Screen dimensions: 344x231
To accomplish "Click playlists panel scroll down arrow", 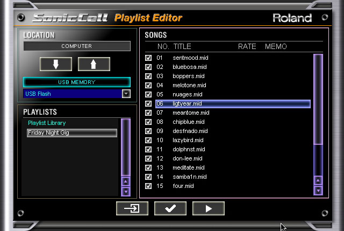I will (x=126, y=192).
